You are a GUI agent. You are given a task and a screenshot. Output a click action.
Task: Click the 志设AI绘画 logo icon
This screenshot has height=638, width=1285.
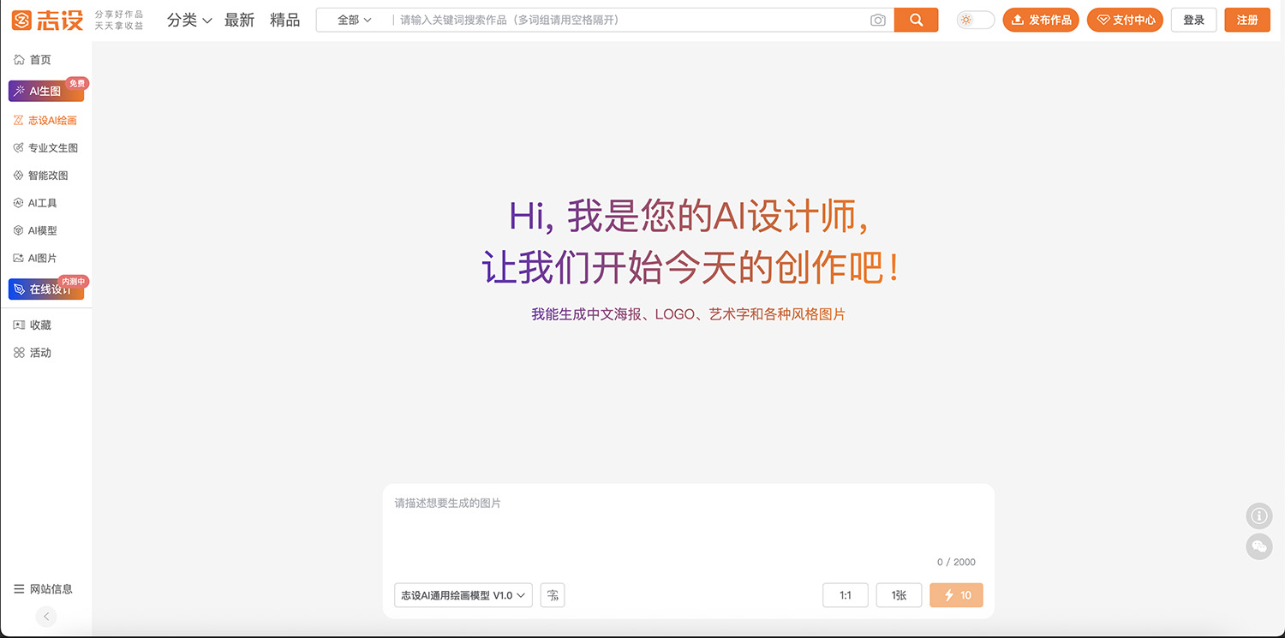tap(19, 121)
